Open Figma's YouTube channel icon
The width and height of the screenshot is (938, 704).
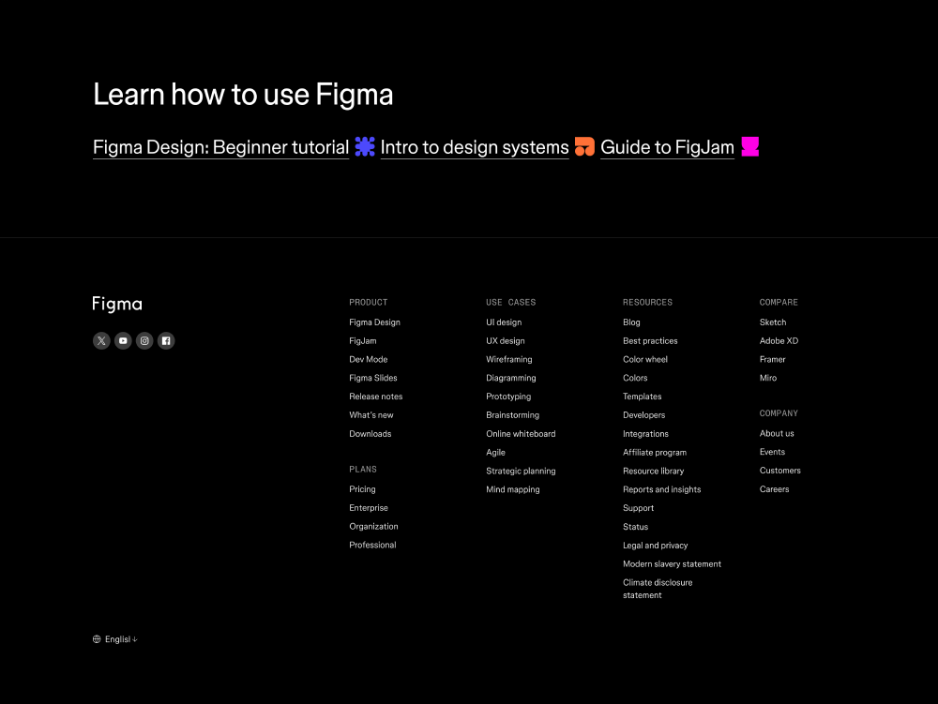(123, 340)
